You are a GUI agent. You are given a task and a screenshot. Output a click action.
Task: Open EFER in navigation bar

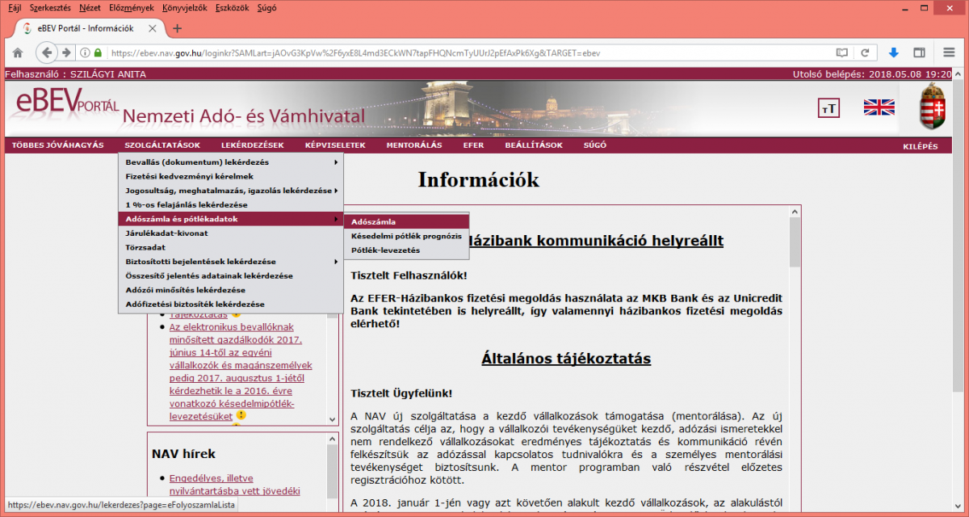pyautogui.click(x=473, y=145)
